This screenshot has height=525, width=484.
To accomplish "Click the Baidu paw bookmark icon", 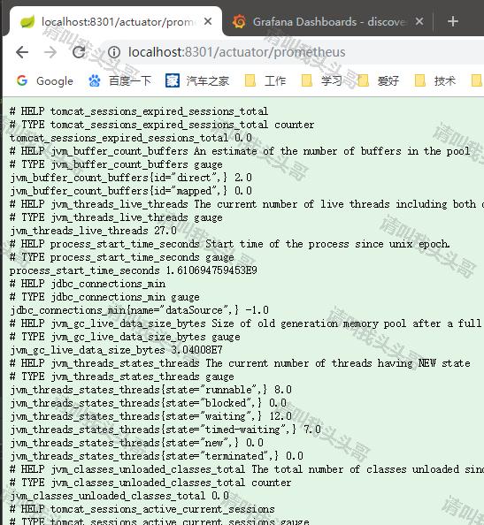I will tap(94, 80).
